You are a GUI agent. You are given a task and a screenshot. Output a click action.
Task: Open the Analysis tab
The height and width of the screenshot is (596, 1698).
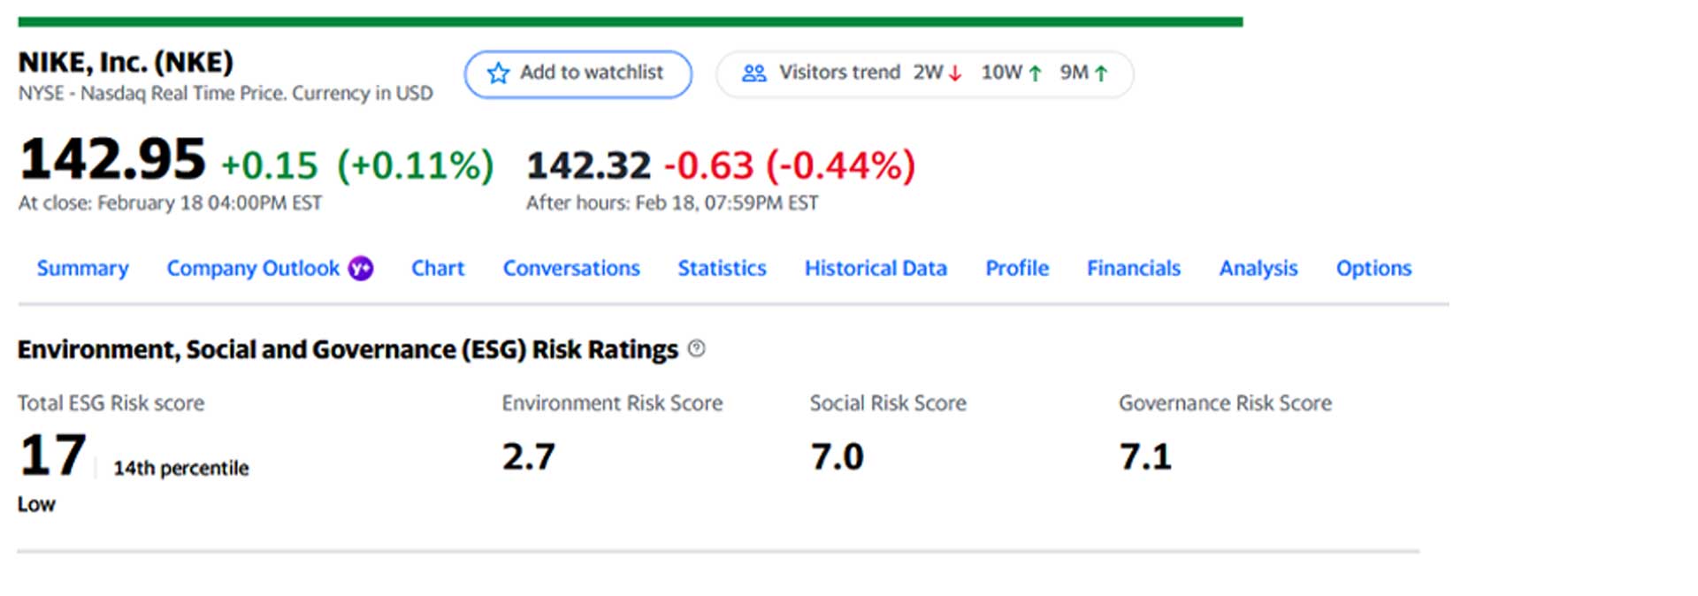pyautogui.click(x=1258, y=268)
